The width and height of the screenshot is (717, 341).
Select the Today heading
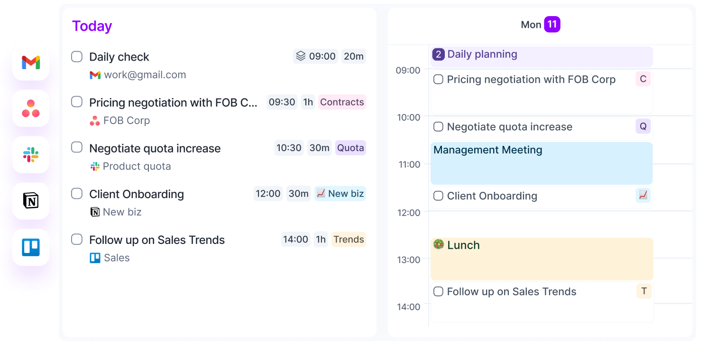coord(92,26)
